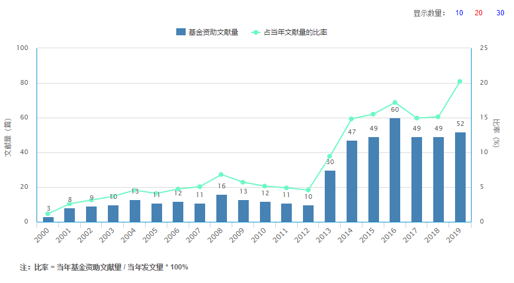Click the right axis value 25
This screenshot has width=514, height=283.
tap(484, 48)
